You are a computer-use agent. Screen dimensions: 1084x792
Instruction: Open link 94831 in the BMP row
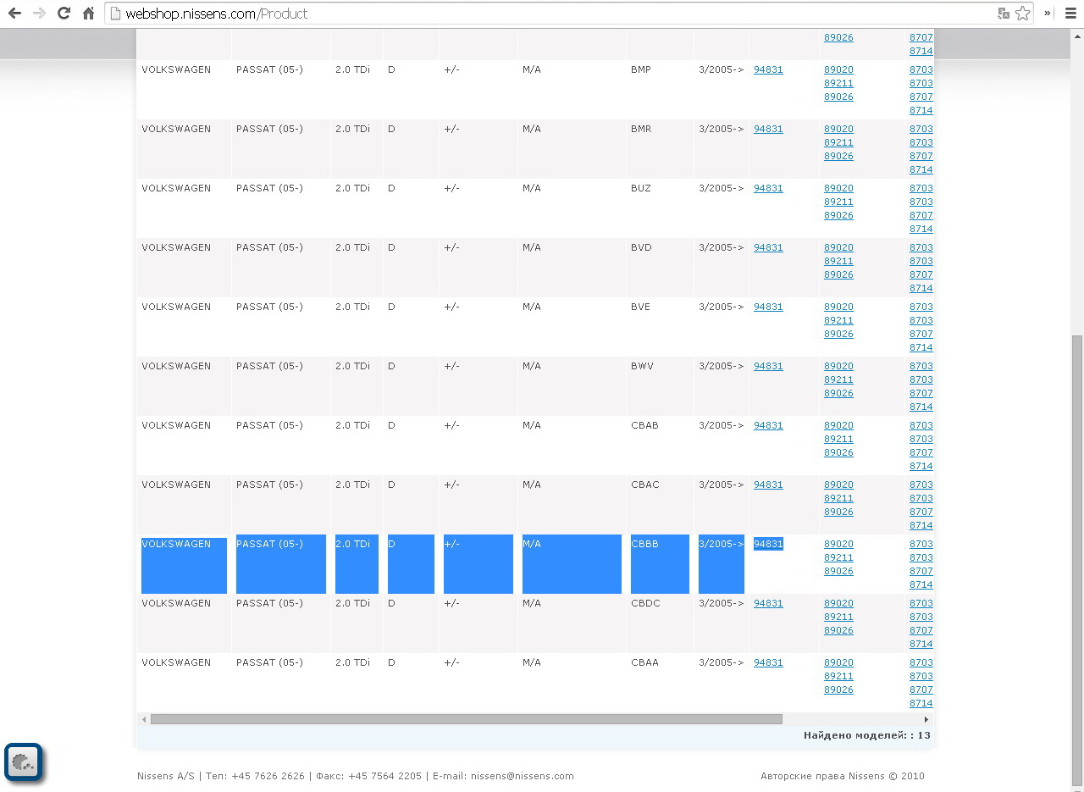tap(768, 69)
